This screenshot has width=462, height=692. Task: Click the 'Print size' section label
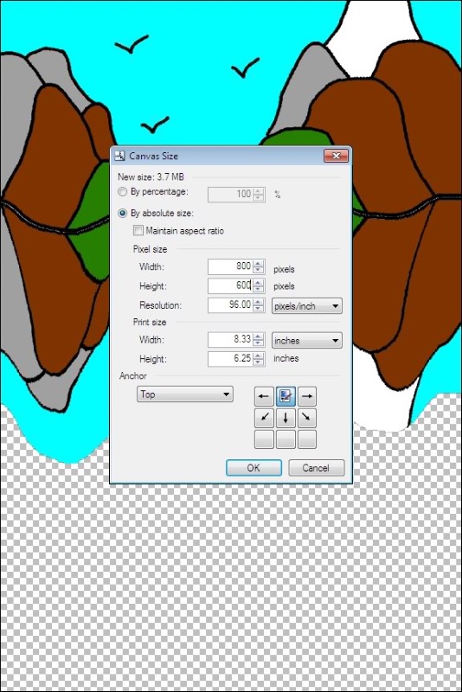[x=150, y=322]
